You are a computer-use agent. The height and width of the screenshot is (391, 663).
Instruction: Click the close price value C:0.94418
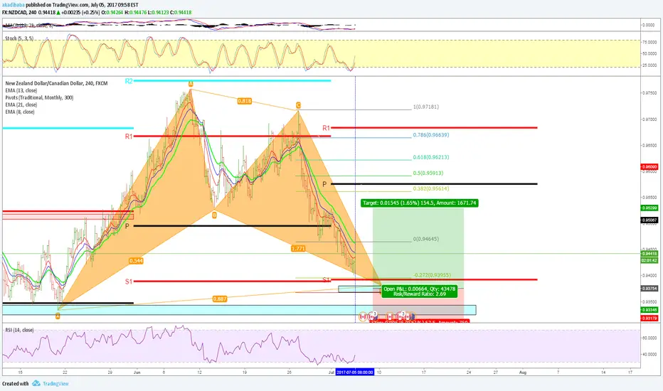[x=181, y=13]
